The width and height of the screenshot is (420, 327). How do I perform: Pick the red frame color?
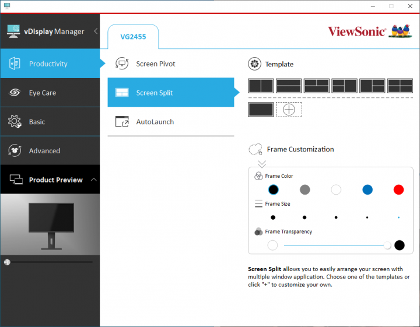click(398, 189)
